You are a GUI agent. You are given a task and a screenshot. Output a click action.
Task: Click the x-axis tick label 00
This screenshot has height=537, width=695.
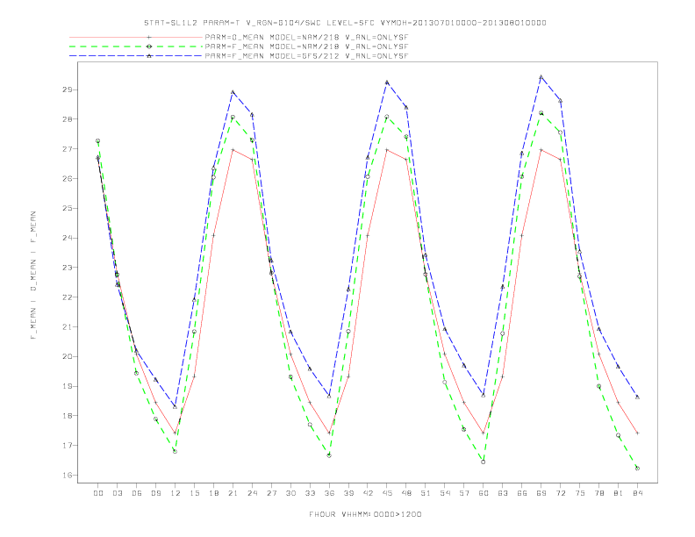click(98, 493)
